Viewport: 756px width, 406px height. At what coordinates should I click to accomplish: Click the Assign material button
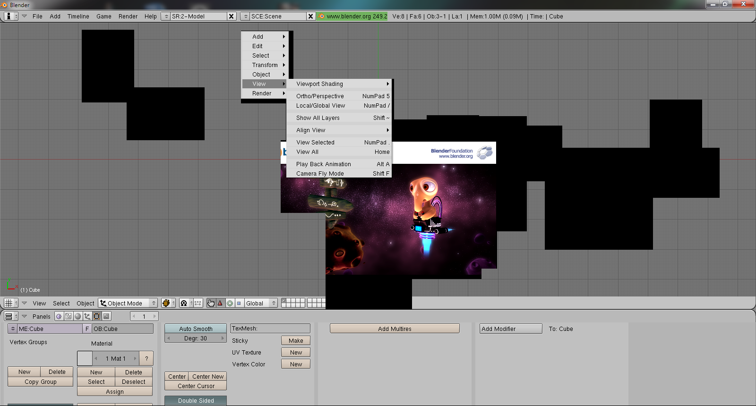[x=115, y=391]
